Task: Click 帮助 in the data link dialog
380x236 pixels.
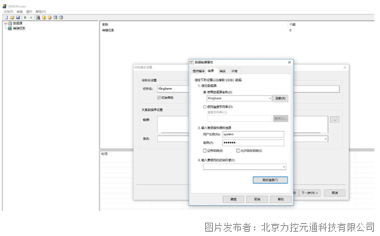Action: (x=281, y=199)
